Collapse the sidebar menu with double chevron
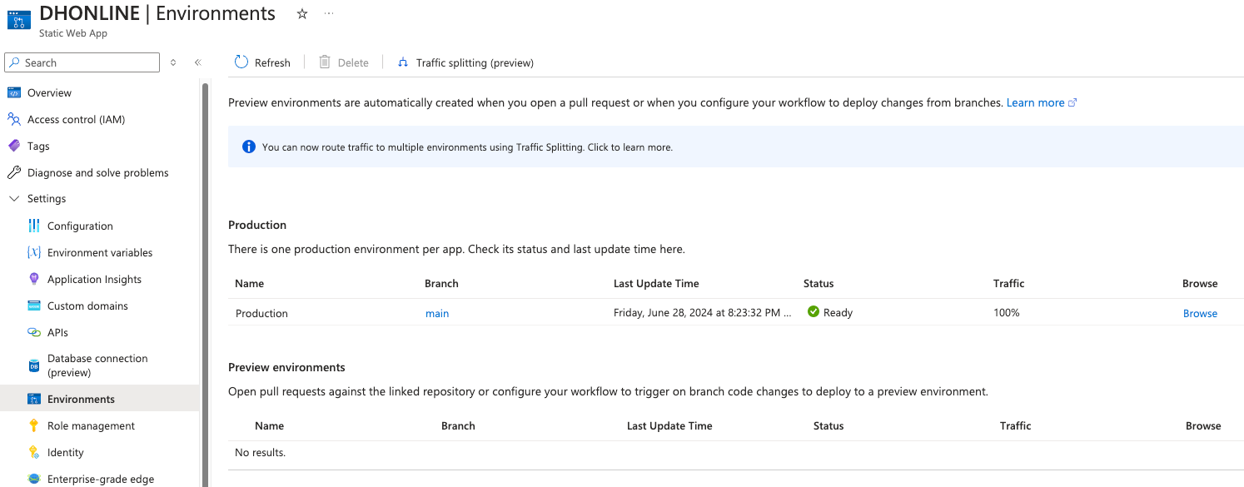Image resolution: width=1244 pixels, height=487 pixels. pyautogui.click(x=198, y=62)
